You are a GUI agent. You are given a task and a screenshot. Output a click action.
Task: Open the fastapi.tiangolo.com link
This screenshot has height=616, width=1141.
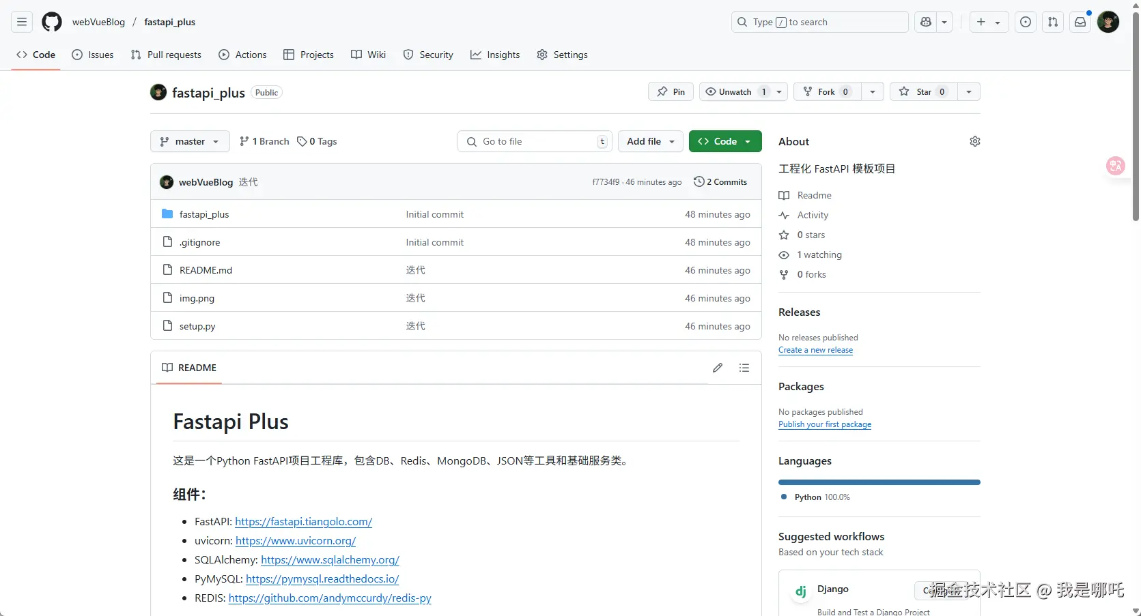coord(304,522)
